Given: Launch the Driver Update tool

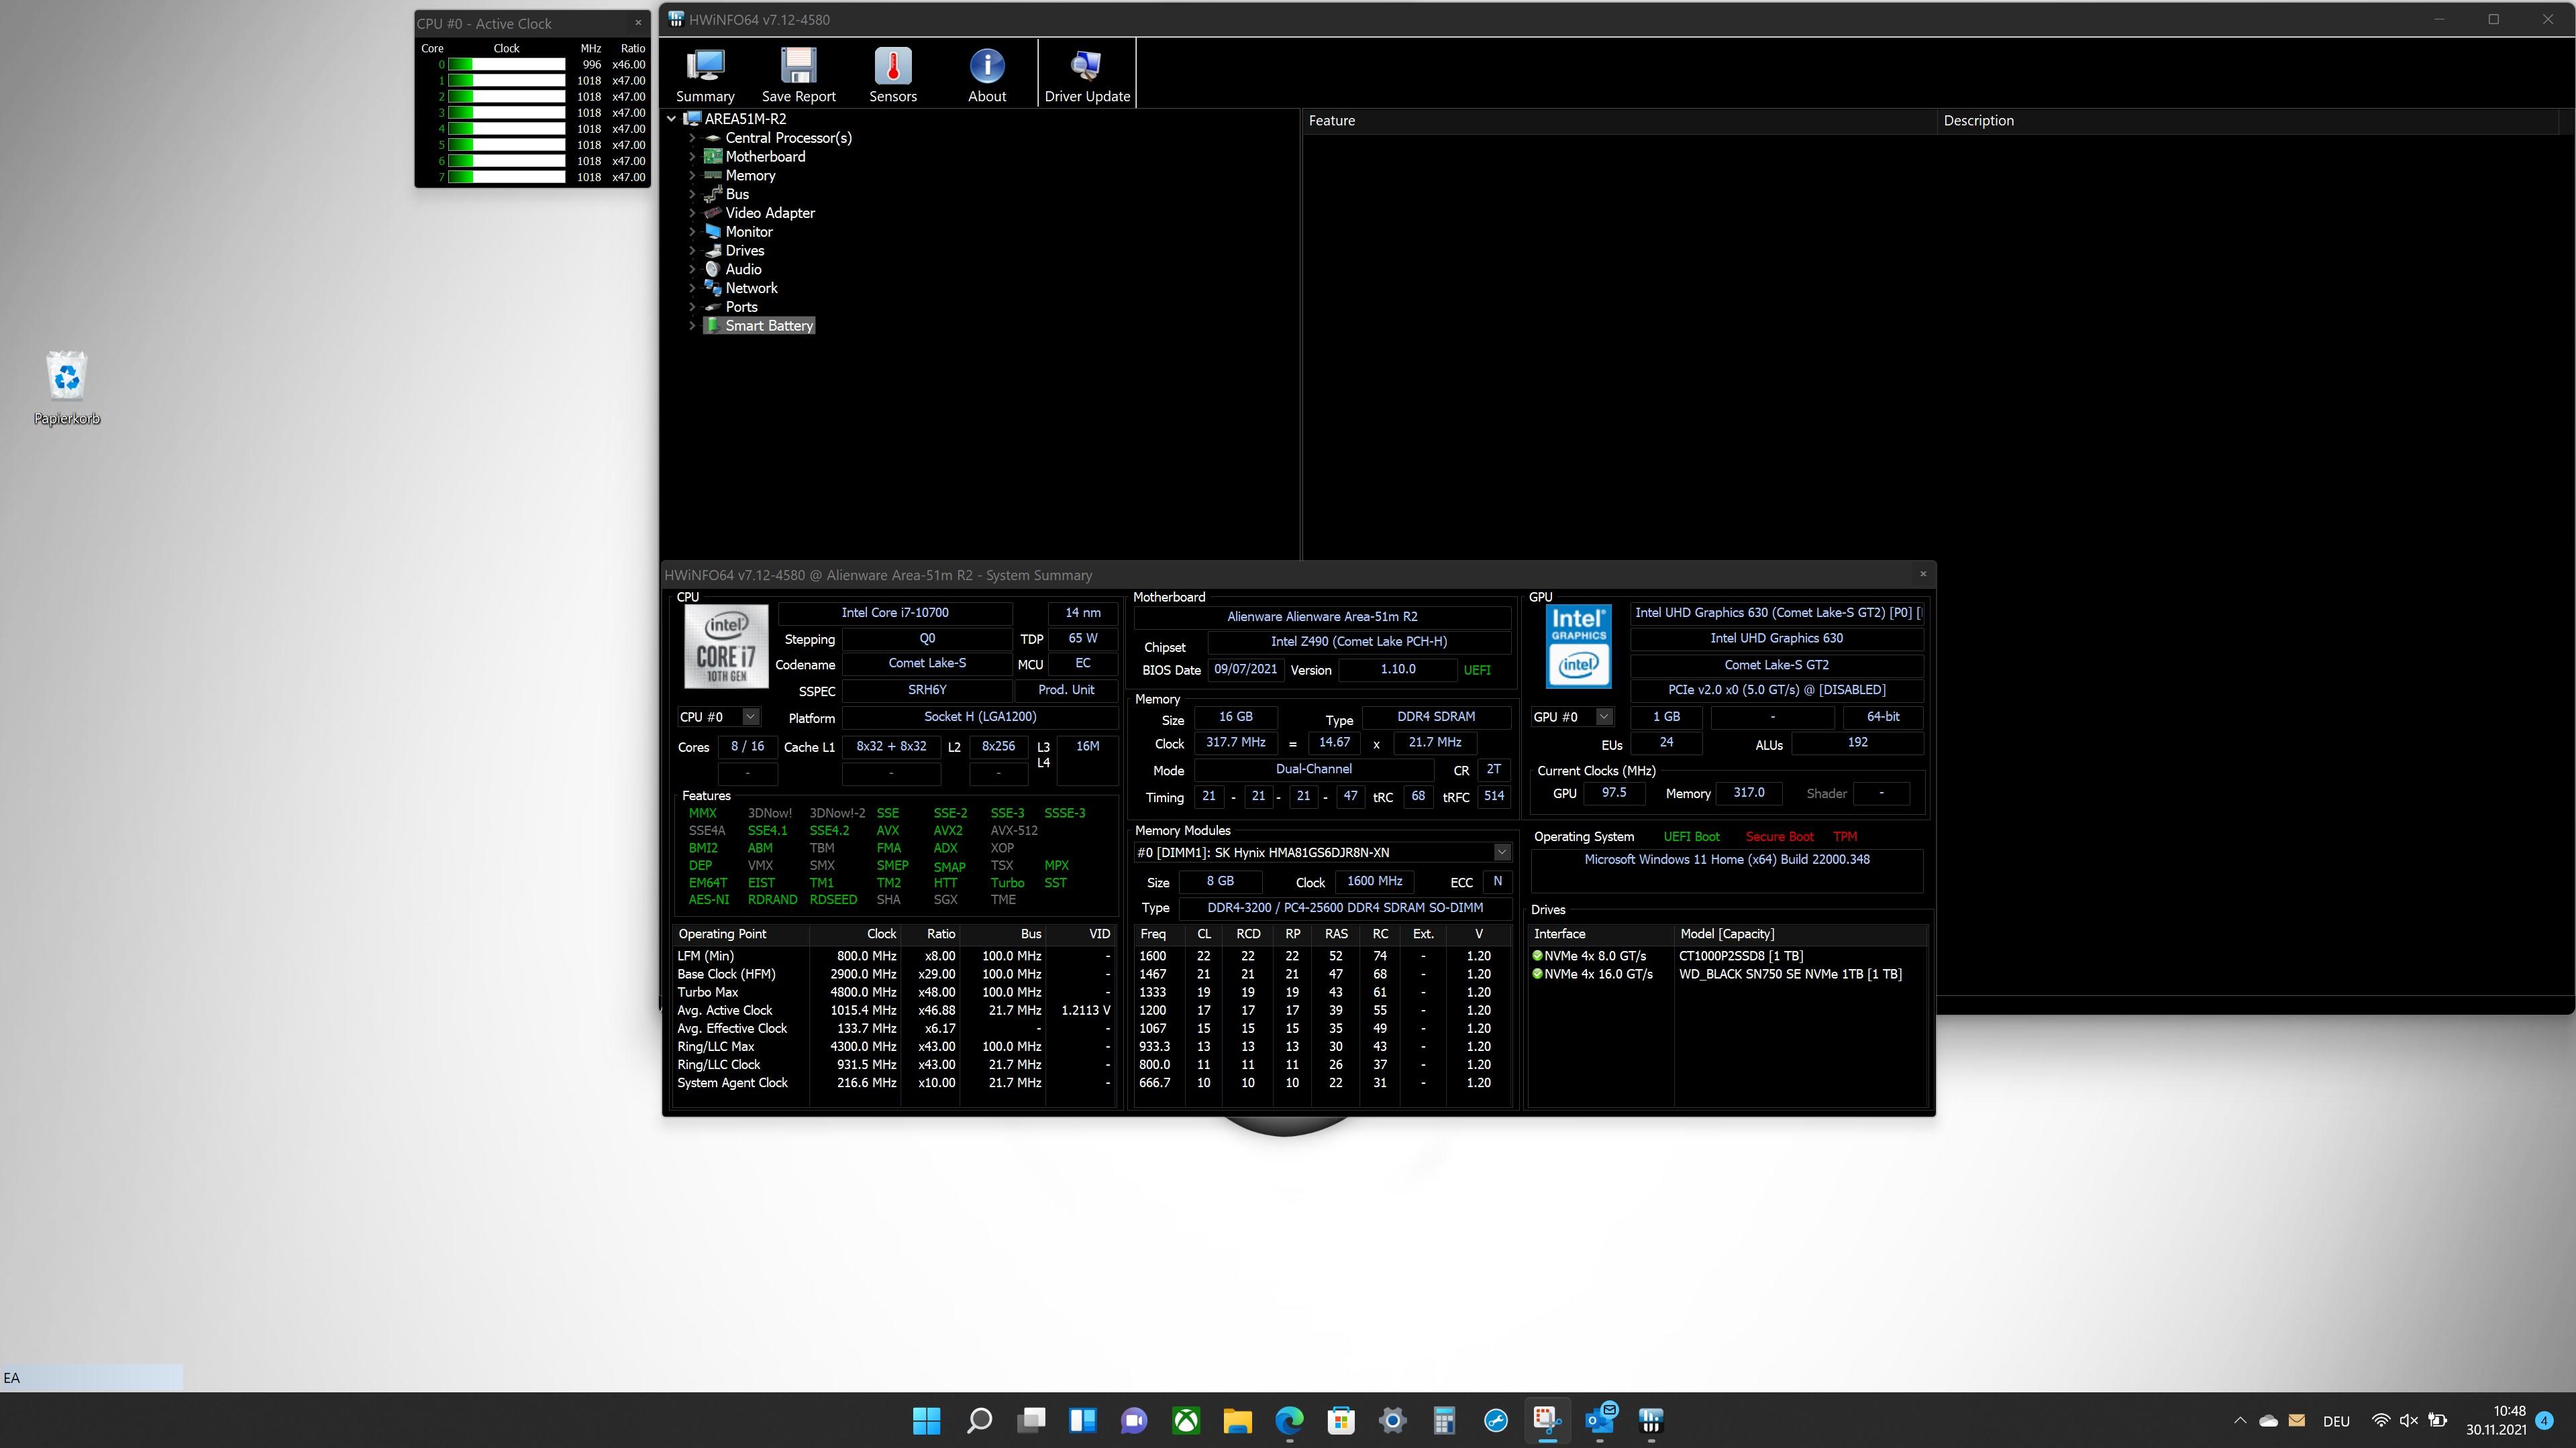Looking at the screenshot, I should [1087, 75].
